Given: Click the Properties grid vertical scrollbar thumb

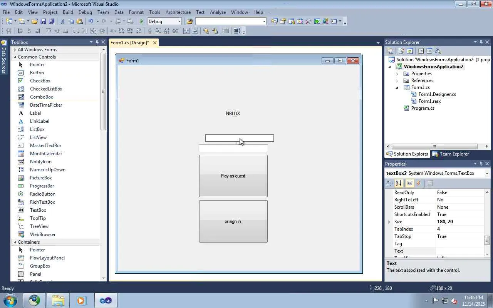Looking at the screenshot, I should tap(487, 240).
